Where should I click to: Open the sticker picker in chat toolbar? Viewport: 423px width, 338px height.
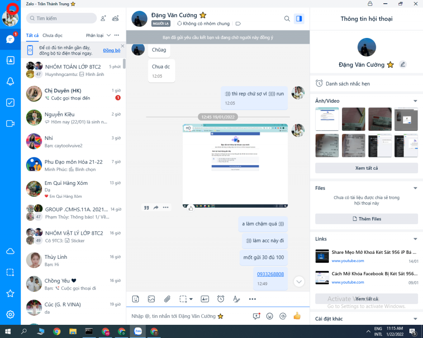pyautogui.click(x=135, y=299)
